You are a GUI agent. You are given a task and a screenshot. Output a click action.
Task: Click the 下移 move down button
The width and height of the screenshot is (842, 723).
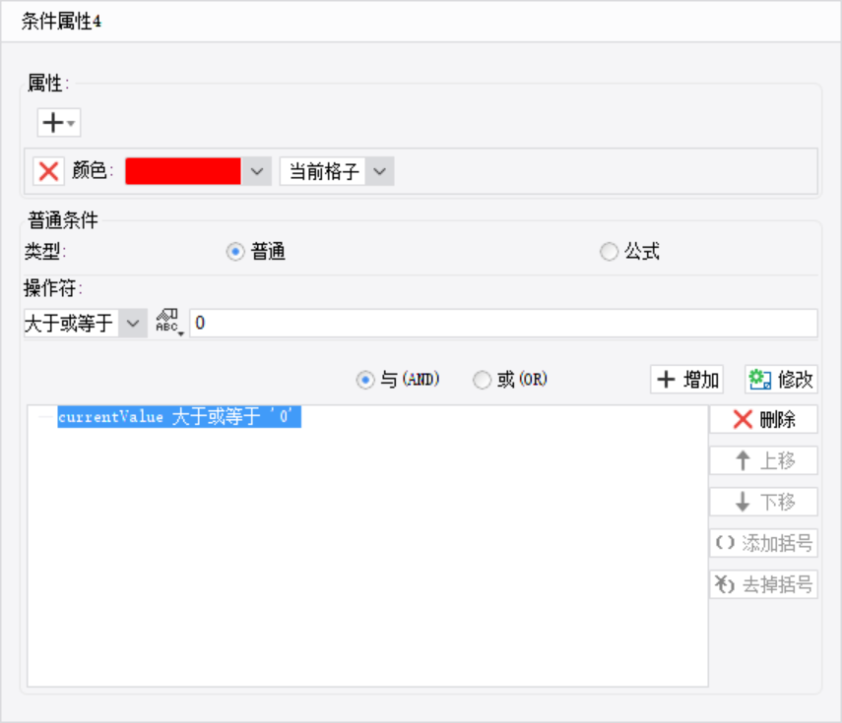click(x=763, y=502)
